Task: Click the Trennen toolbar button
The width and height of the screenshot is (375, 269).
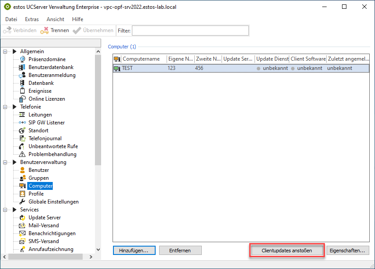Action: pos(55,30)
